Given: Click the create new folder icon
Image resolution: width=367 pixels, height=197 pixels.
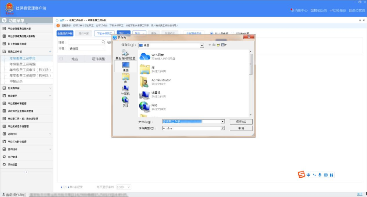Looking at the screenshot, I should click(x=218, y=45).
